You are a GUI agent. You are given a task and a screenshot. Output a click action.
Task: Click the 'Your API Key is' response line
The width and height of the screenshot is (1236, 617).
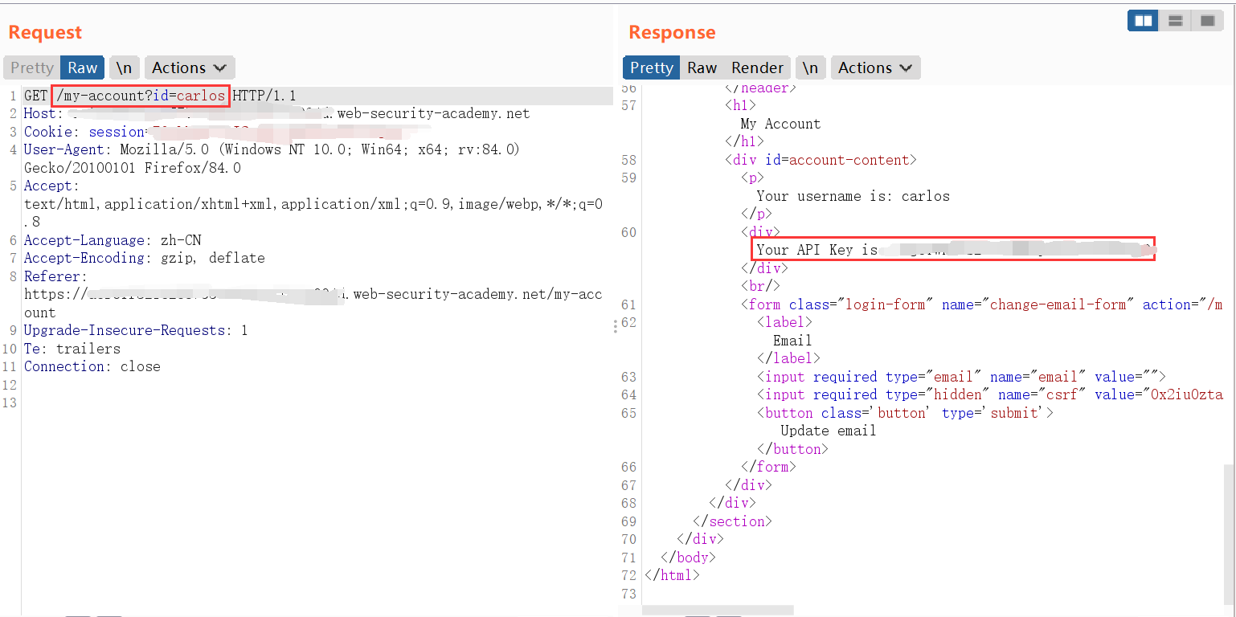816,250
